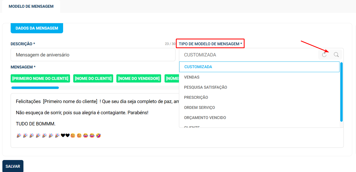The image size is (356, 172).
Task: Pick PESQUISA SATISFAÇÃO message type
Action: click(x=206, y=87)
